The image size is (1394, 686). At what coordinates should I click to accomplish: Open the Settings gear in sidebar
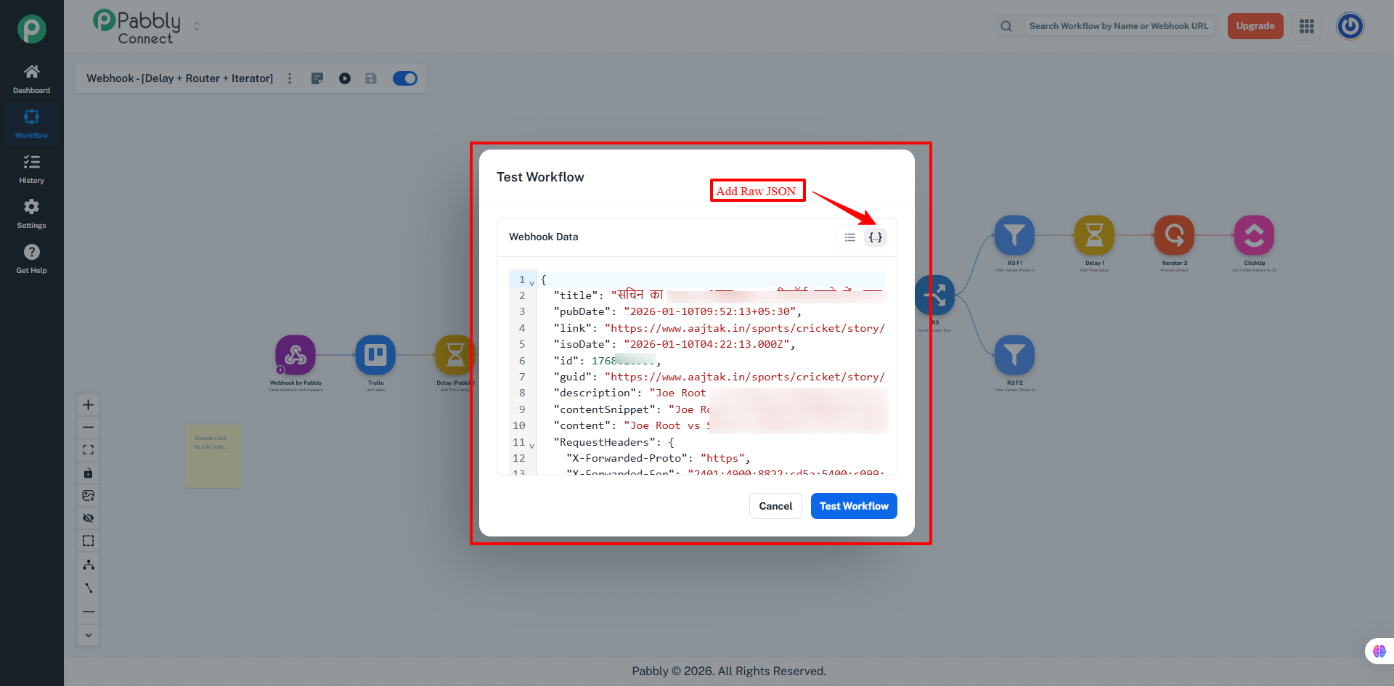coord(31,214)
